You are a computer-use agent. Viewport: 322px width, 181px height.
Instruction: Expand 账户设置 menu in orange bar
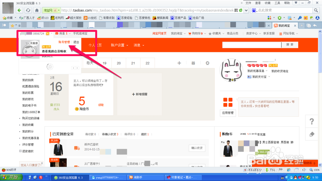119,45
